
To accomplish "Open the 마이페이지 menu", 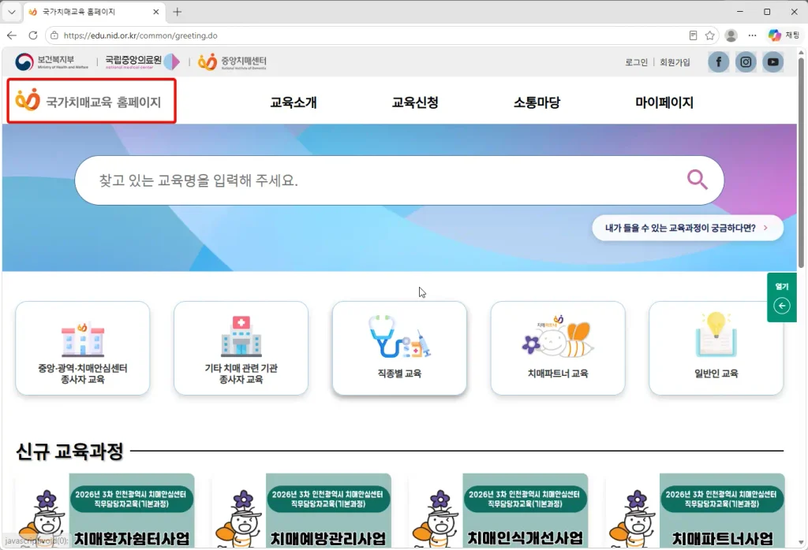I will click(664, 102).
